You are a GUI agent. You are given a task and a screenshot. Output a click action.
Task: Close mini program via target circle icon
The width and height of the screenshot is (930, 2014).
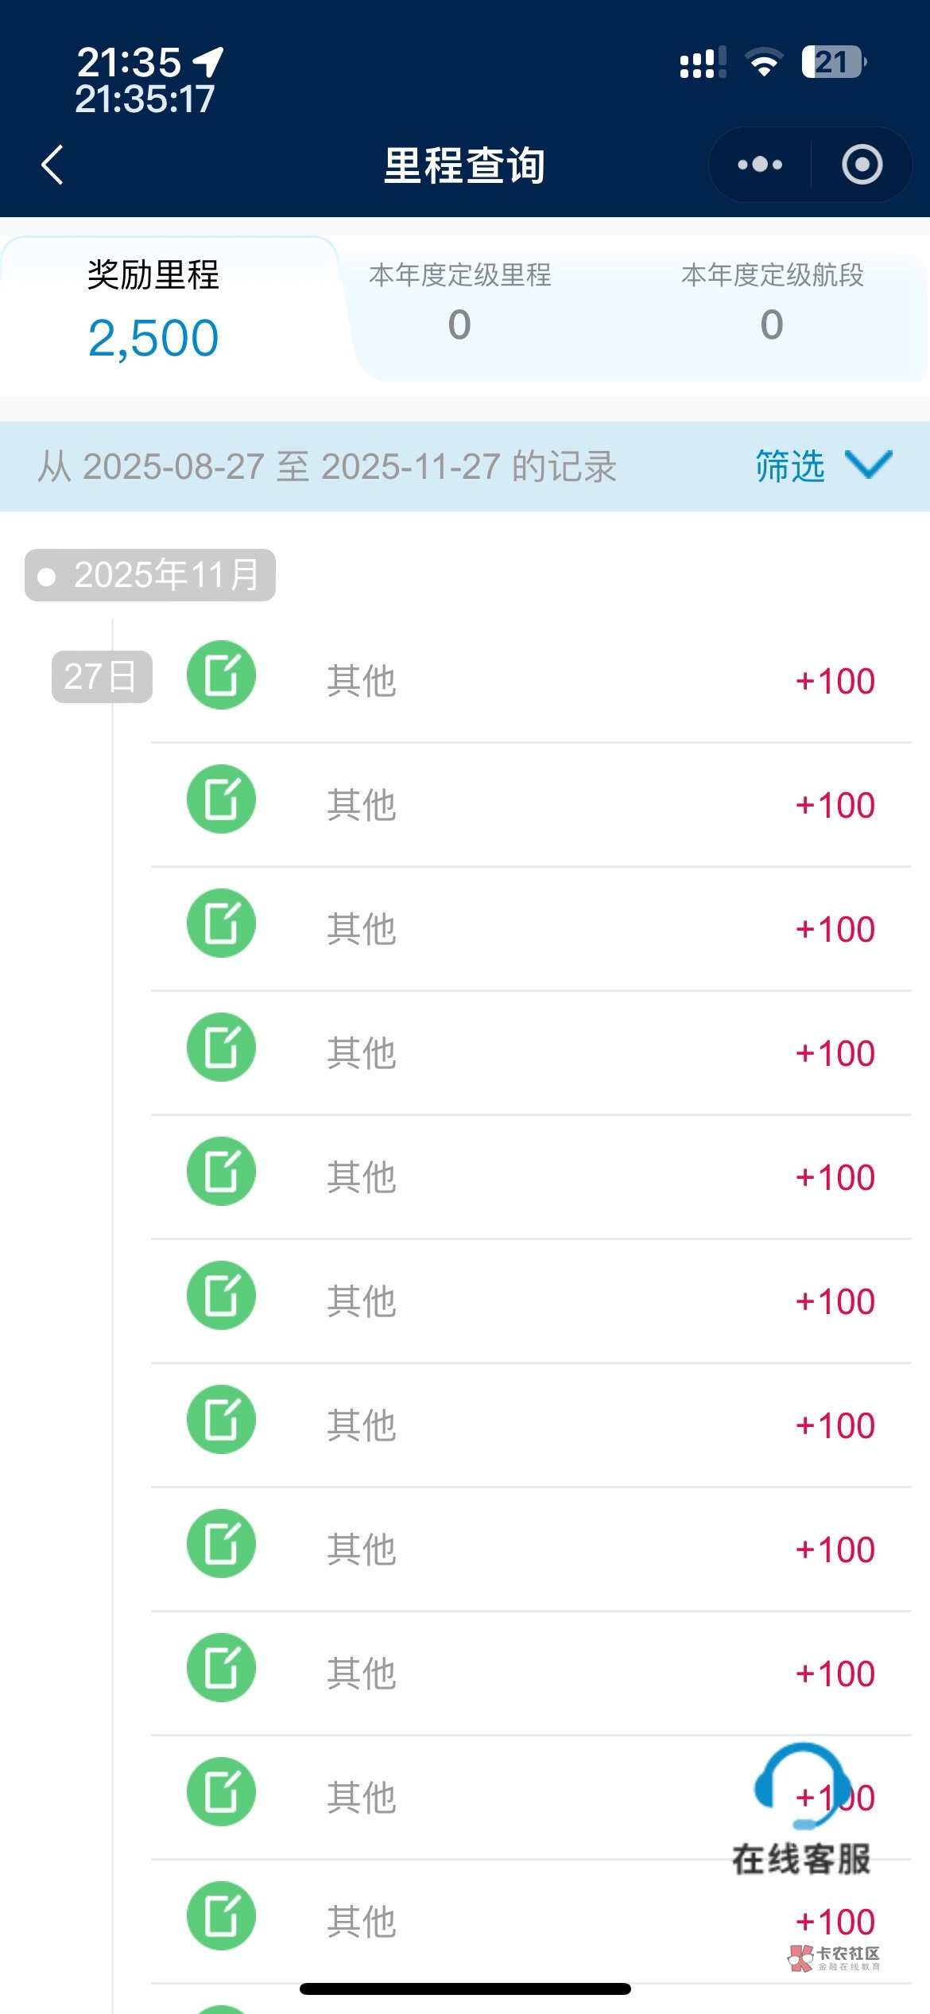pos(862,165)
